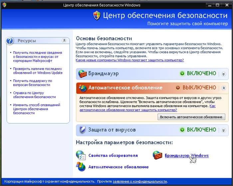The height and width of the screenshot is (186, 233).
Task: Open Изменить способ оповещений link
Action: 37,109
